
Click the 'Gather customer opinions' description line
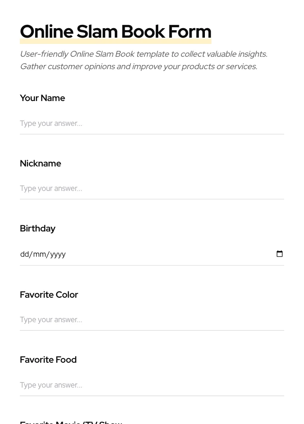coord(138,67)
